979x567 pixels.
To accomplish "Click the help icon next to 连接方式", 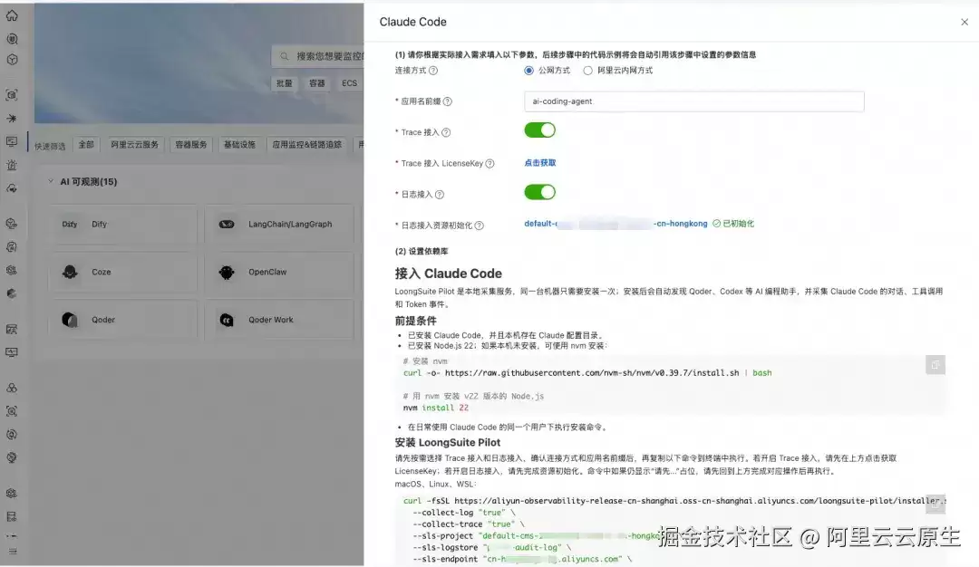I will 433,71.
